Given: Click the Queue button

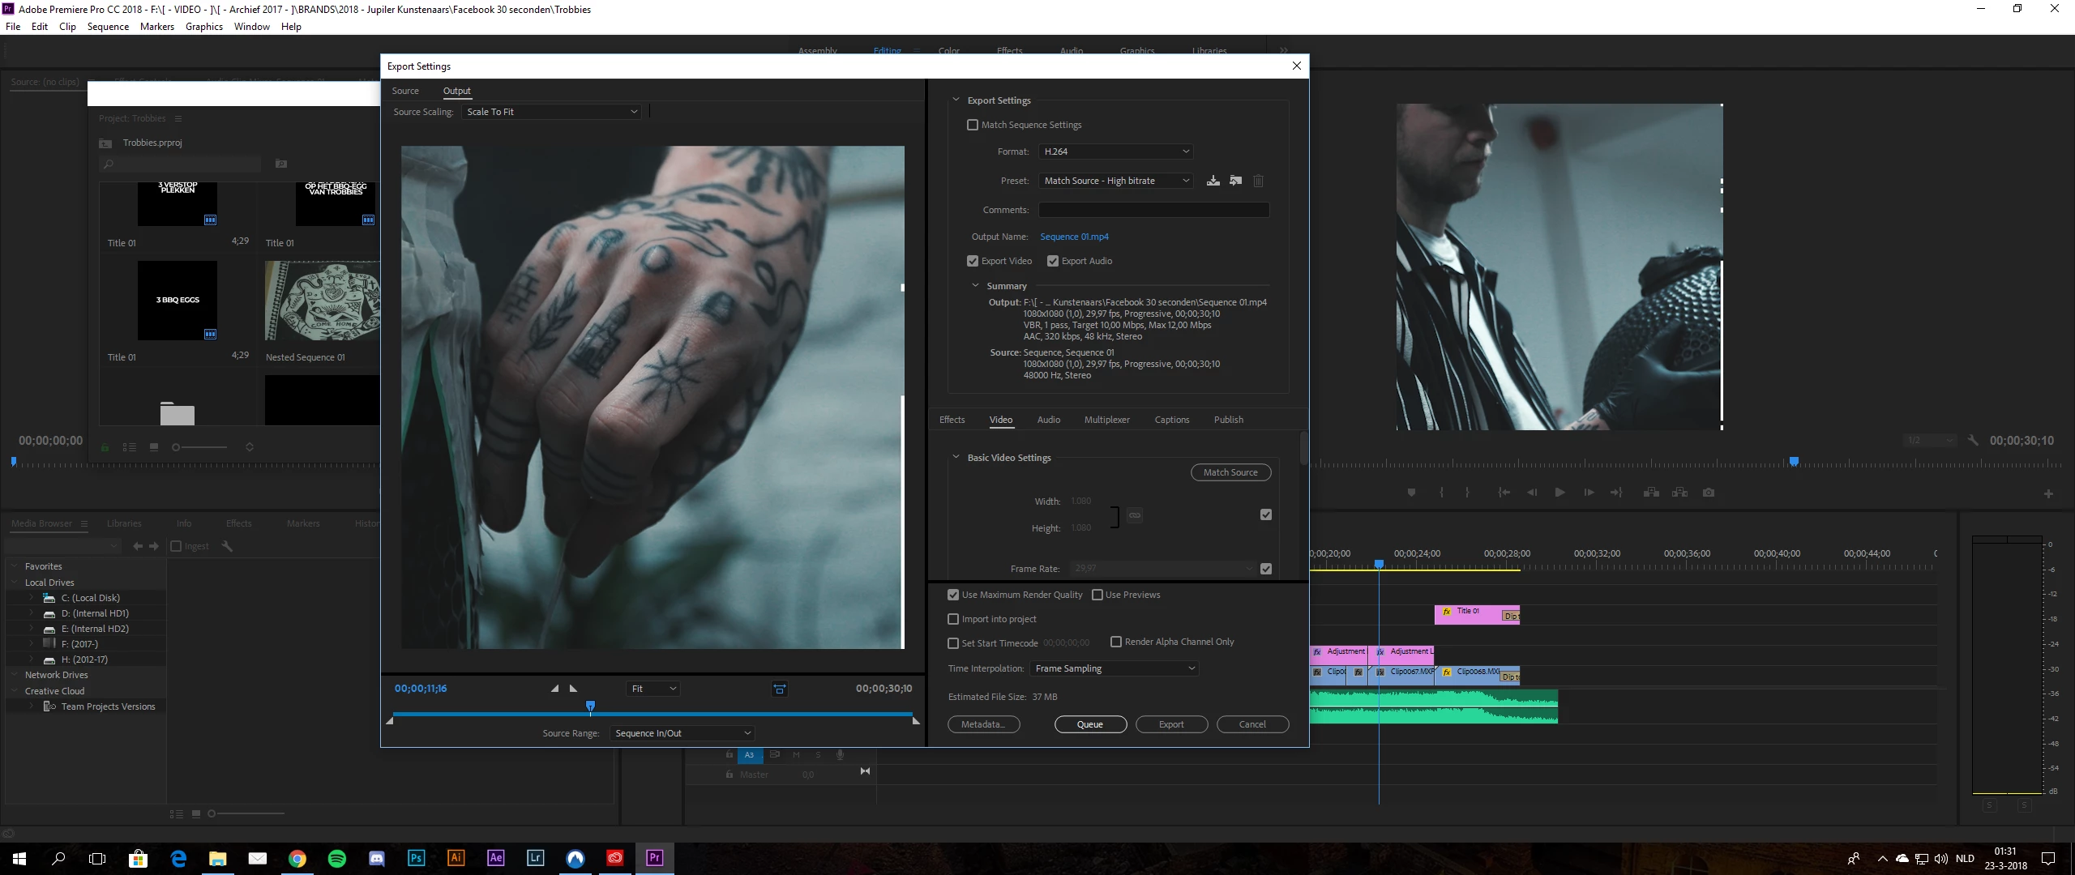Looking at the screenshot, I should (1089, 724).
